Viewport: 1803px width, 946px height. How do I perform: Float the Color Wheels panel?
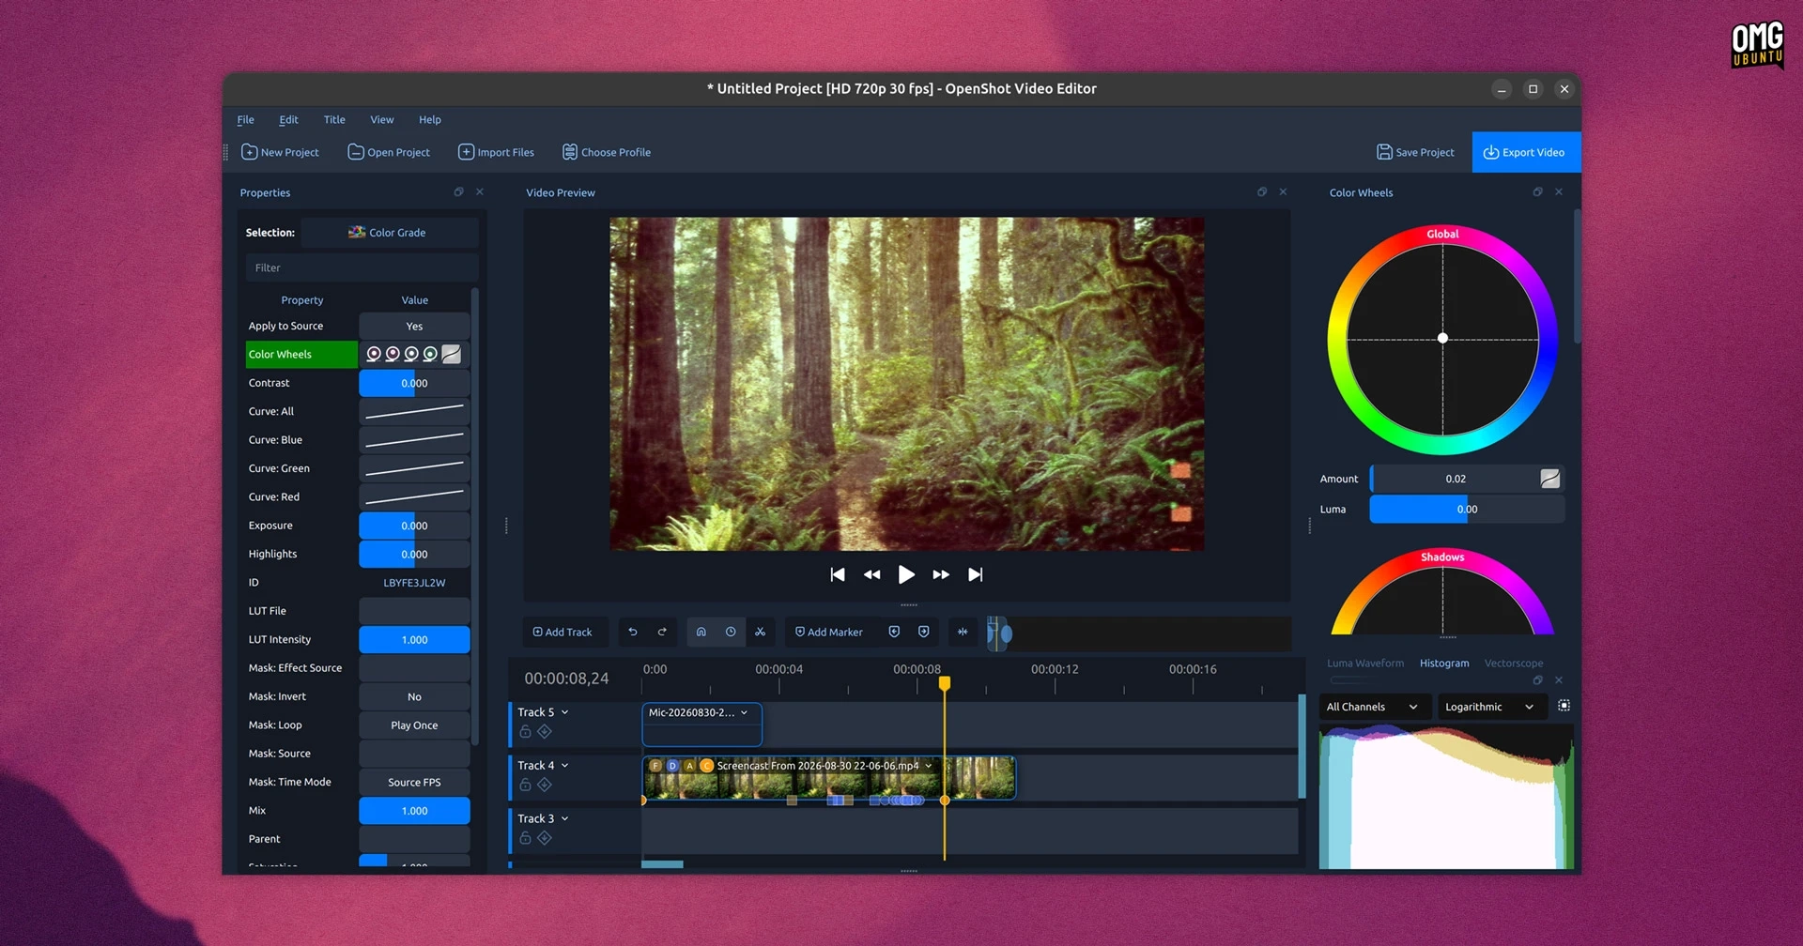(1537, 192)
